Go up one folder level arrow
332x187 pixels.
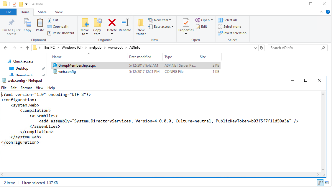pos(27,48)
